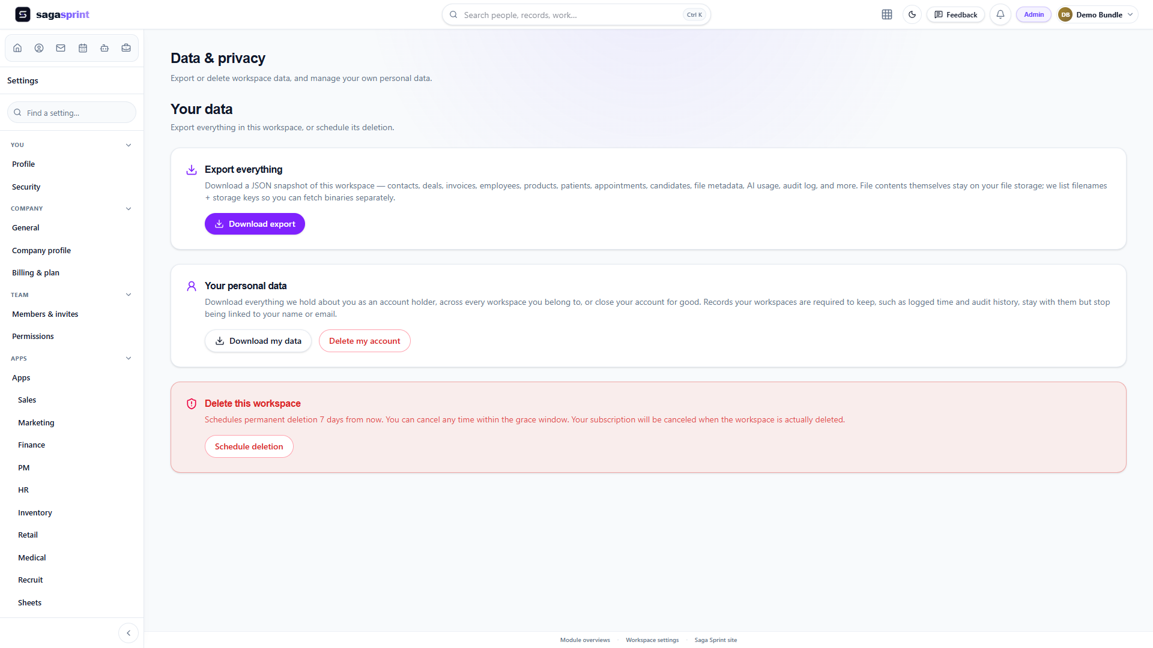Open the home icon in sidebar
The width and height of the screenshot is (1153, 648).
(x=17, y=48)
